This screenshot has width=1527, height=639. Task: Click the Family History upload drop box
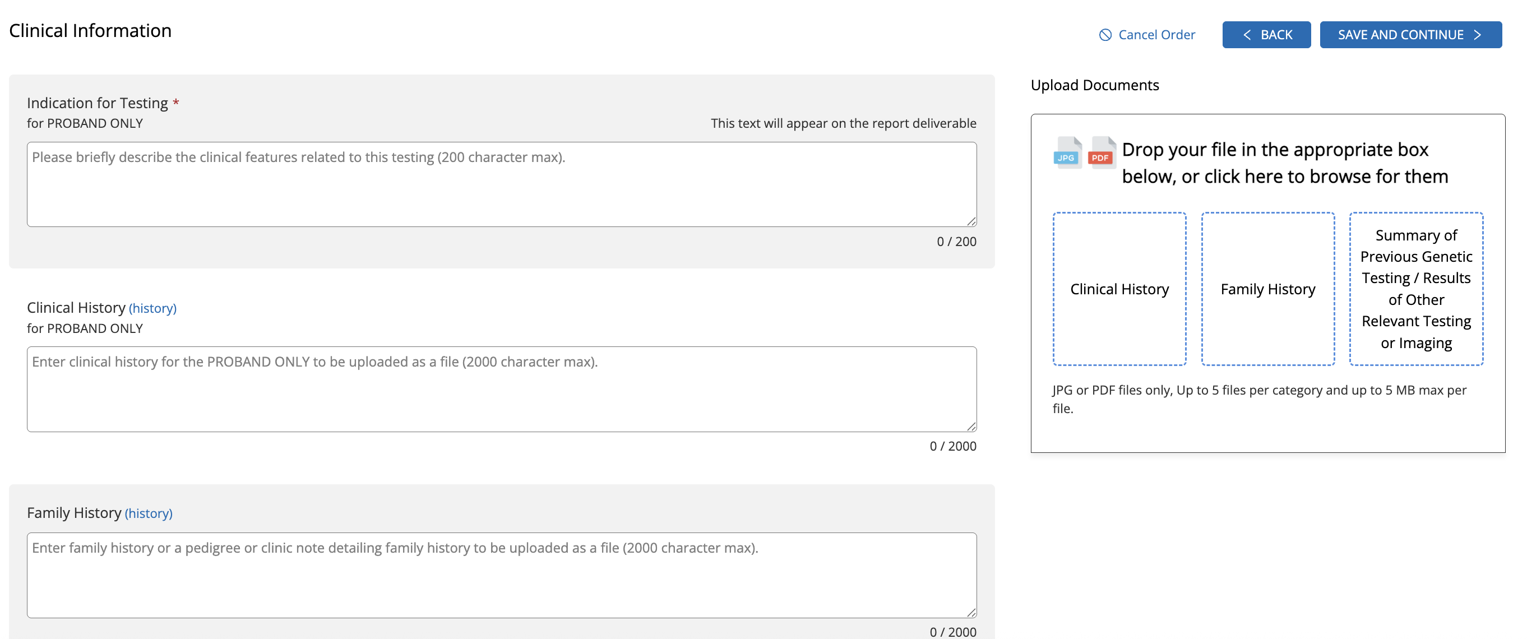tap(1267, 289)
